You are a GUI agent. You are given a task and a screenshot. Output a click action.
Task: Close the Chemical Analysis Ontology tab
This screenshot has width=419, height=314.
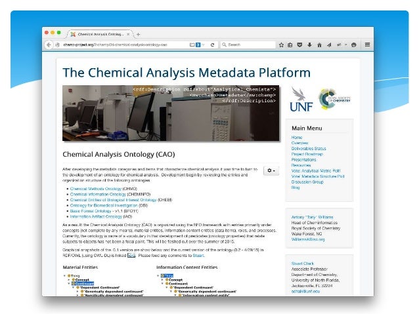(128, 34)
